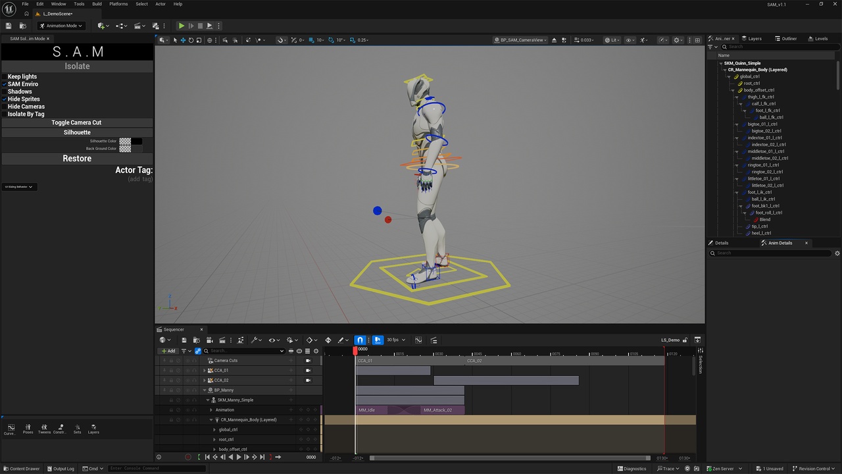Jump to the Sequencer start frame
This screenshot has width=842, height=474.
(x=207, y=457)
